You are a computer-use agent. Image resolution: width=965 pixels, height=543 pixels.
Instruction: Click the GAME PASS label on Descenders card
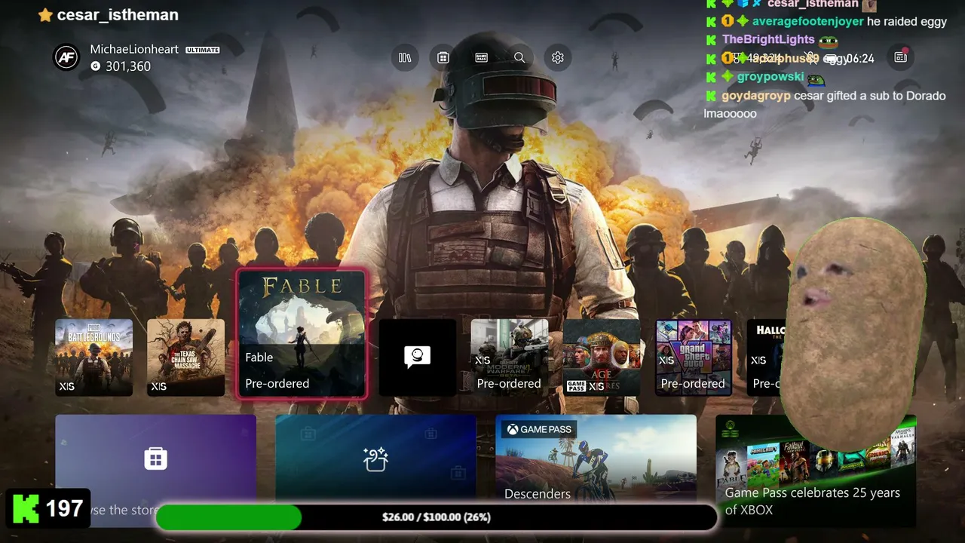538,429
